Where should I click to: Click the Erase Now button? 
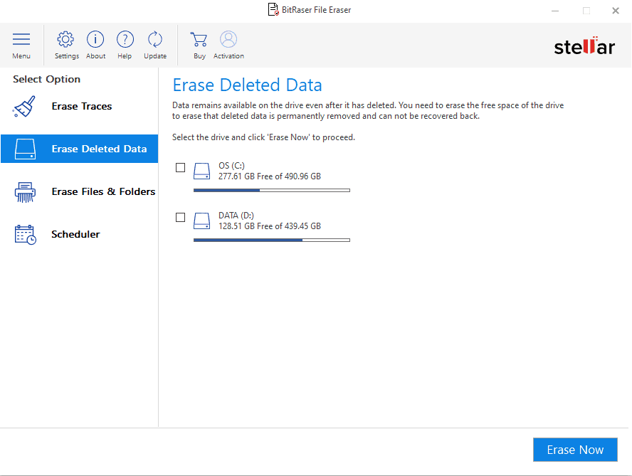pos(575,450)
